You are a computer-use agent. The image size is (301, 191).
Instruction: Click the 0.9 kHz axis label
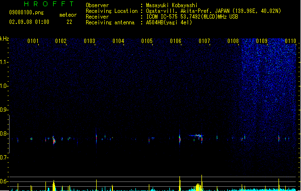point(4,110)
